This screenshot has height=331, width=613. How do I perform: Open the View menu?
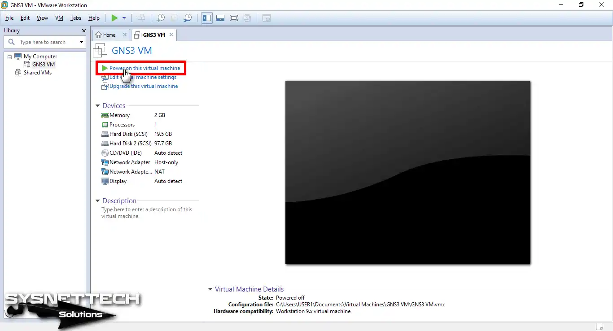coord(42,18)
